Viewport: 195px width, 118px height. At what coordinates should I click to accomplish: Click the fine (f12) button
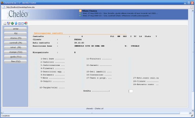pos(15,61)
